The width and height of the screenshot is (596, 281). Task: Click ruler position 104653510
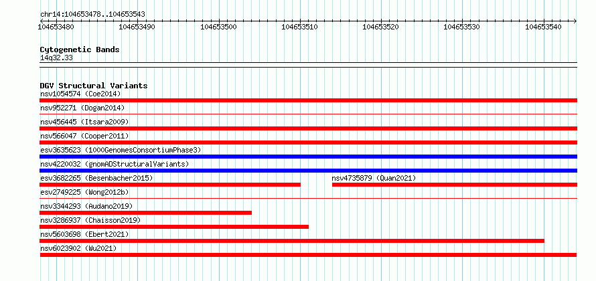(x=300, y=27)
